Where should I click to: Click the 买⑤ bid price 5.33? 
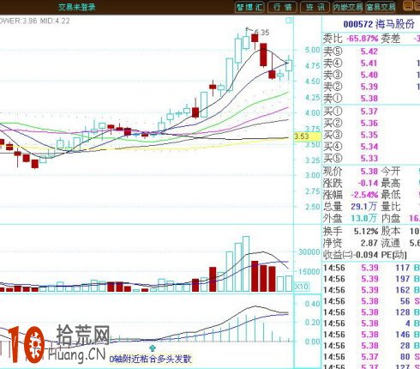coord(369,159)
